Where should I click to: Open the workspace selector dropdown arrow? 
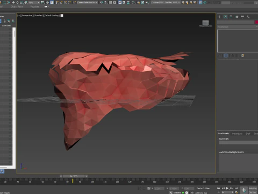tap(256, 3)
